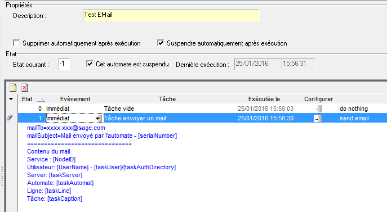Click the state value 1 in selected row
387x212 pixels.
(x=40, y=118)
